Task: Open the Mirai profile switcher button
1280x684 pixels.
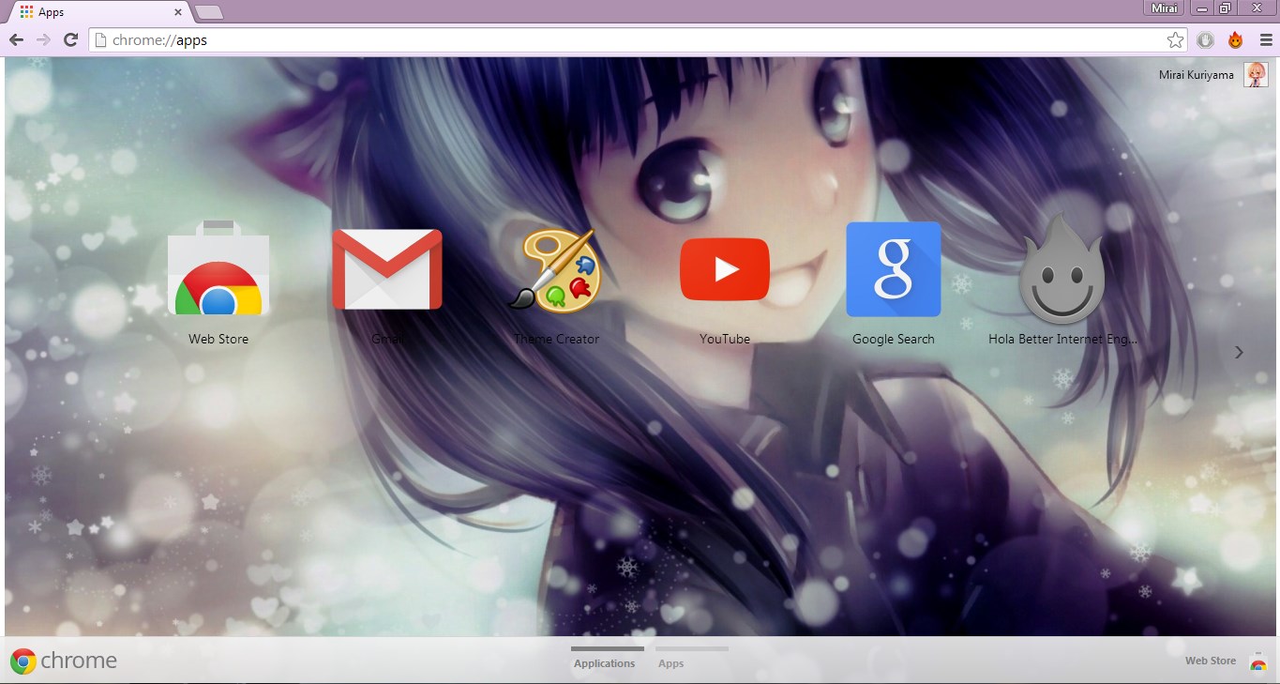Action: 1166,8
